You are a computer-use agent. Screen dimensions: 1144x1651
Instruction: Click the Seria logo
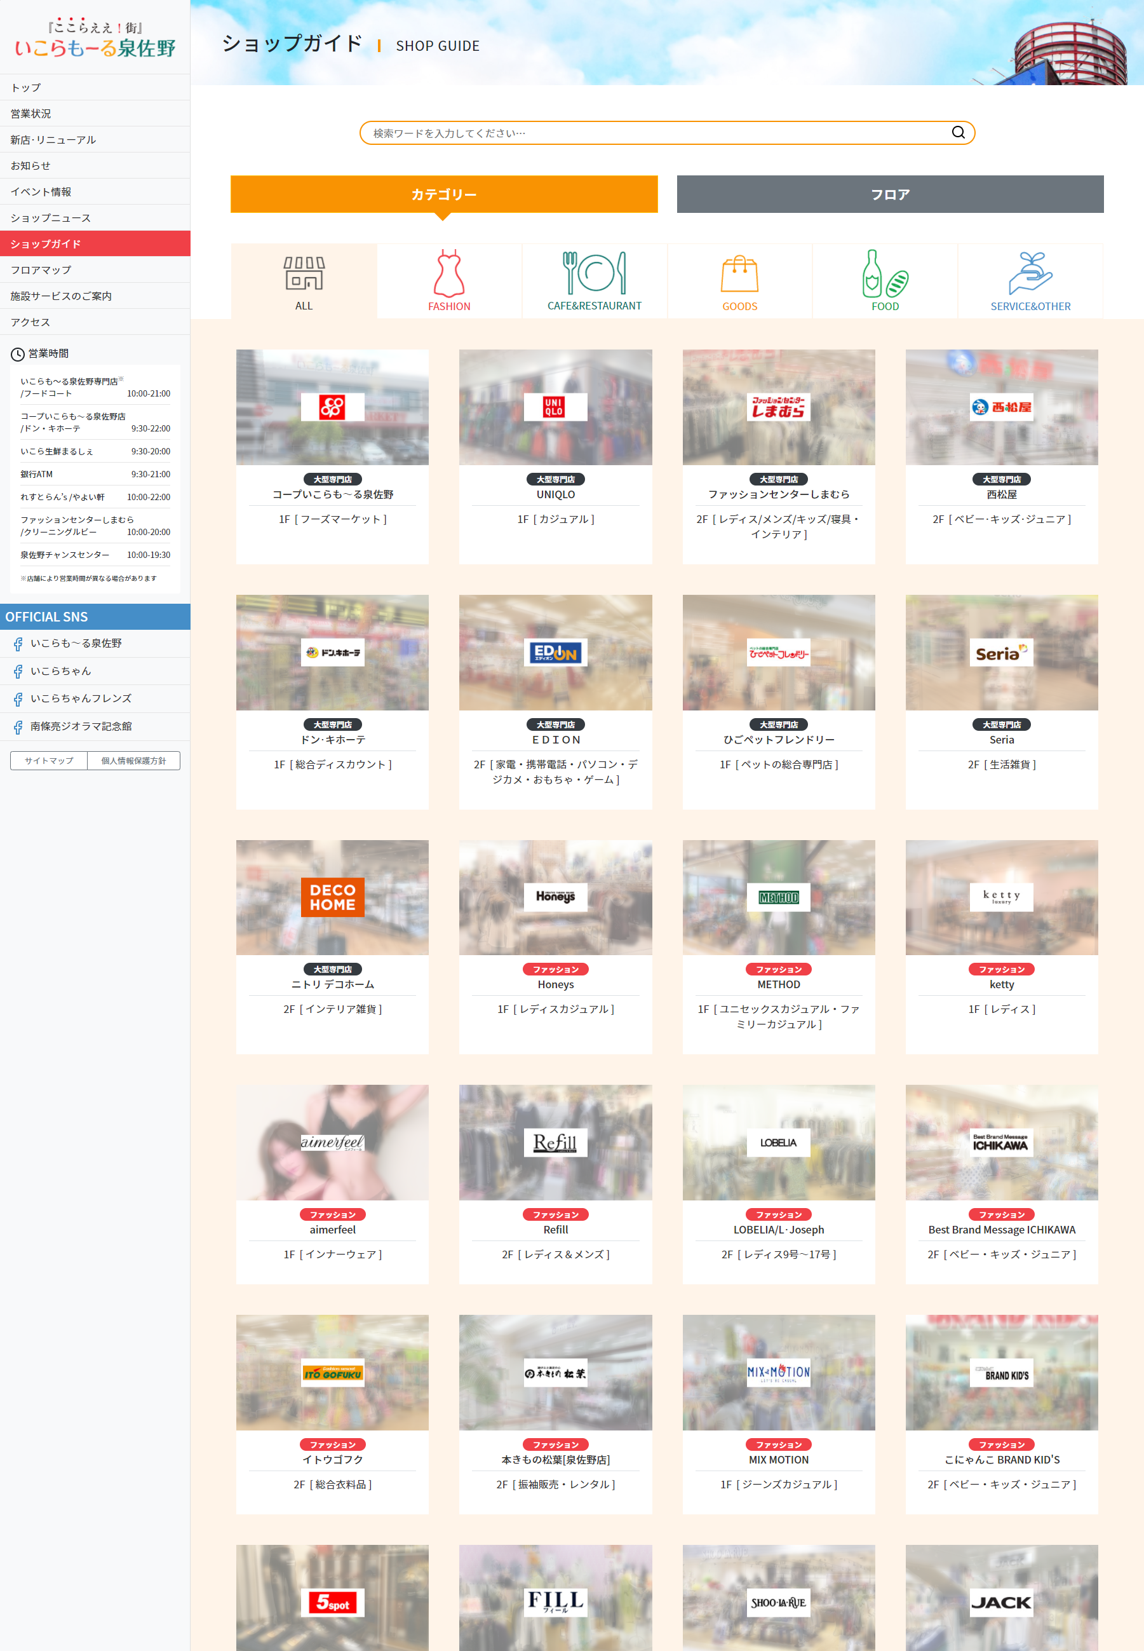(x=1001, y=653)
